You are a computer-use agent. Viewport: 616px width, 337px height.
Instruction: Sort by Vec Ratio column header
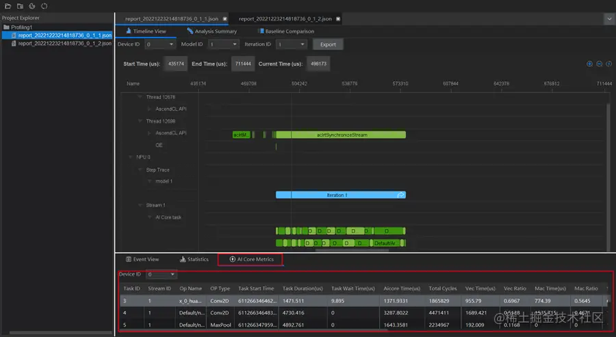[x=515, y=288]
